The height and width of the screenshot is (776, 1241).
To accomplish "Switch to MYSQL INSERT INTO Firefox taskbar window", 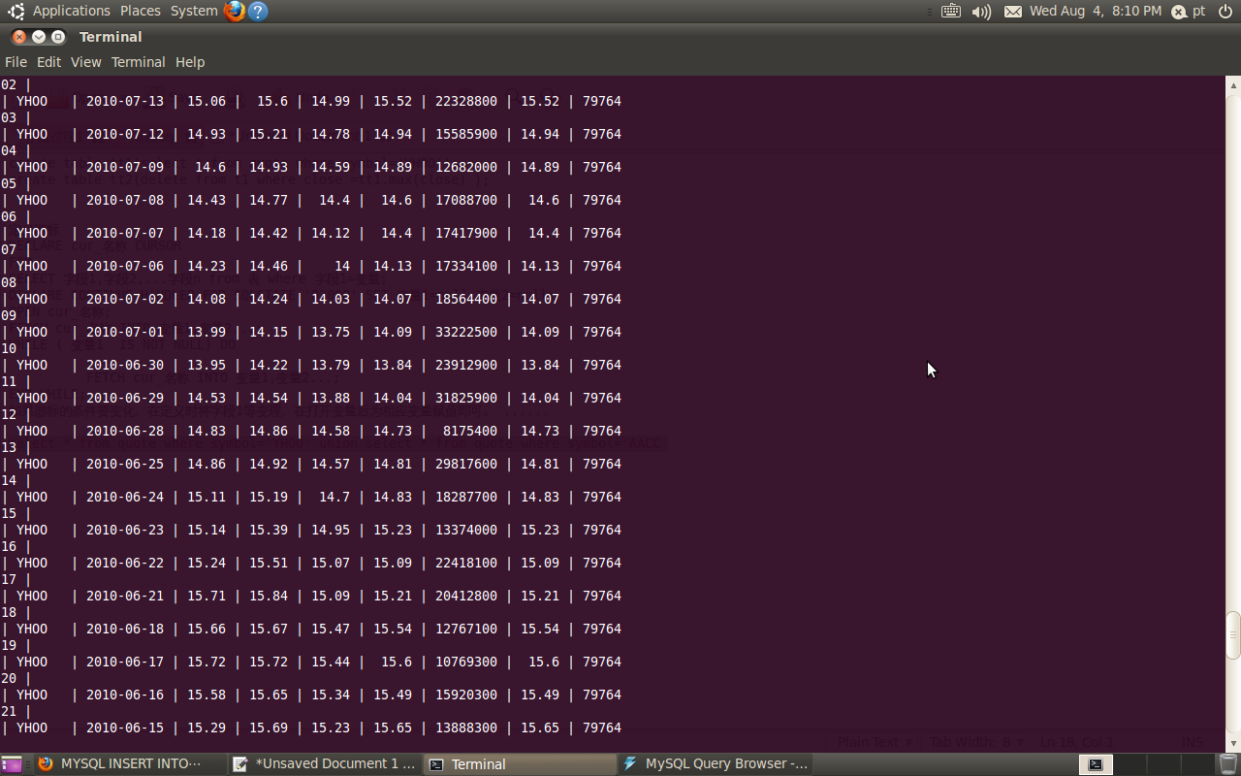I will (x=130, y=763).
